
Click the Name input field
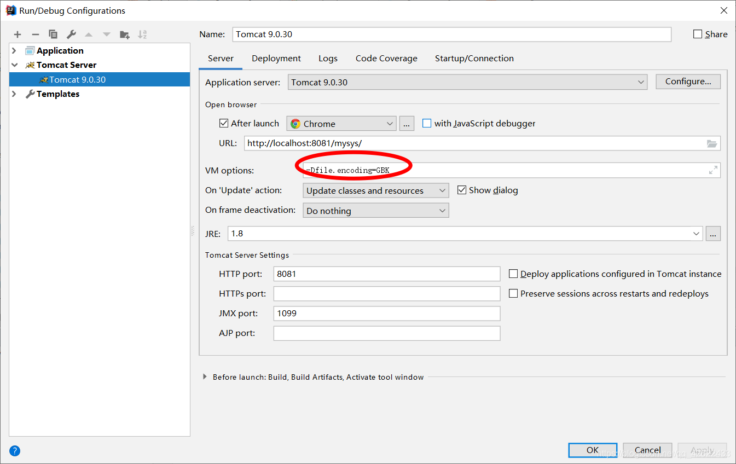[x=452, y=34]
